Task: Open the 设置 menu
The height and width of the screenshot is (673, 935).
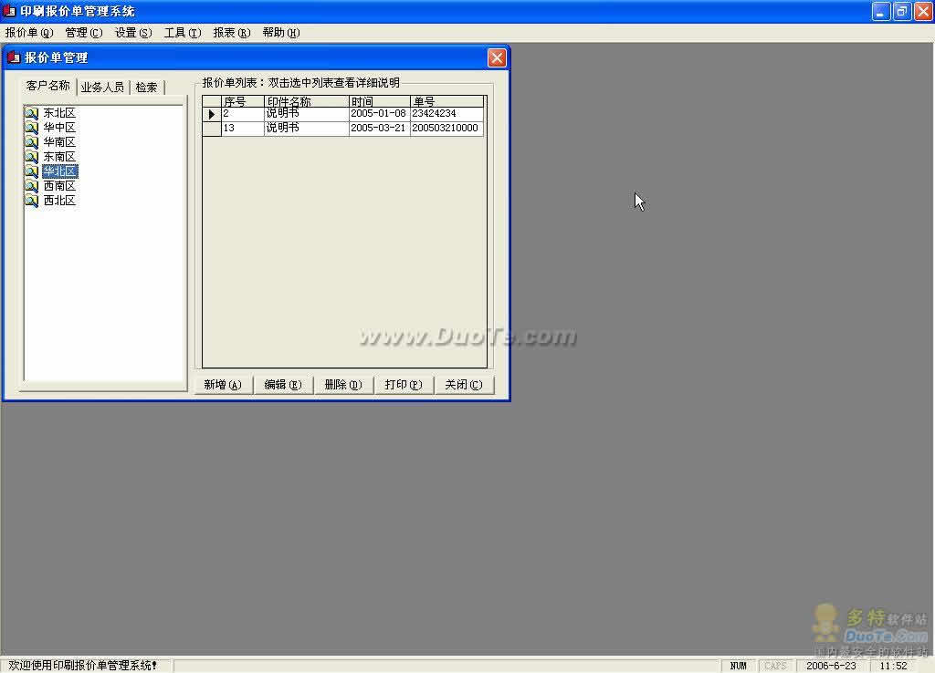Action: click(133, 33)
